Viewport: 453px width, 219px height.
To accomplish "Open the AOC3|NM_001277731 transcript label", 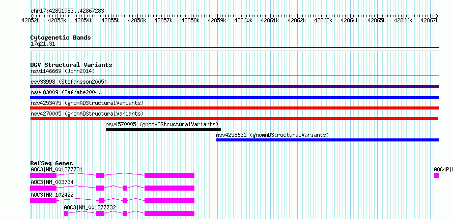I will (56, 169).
